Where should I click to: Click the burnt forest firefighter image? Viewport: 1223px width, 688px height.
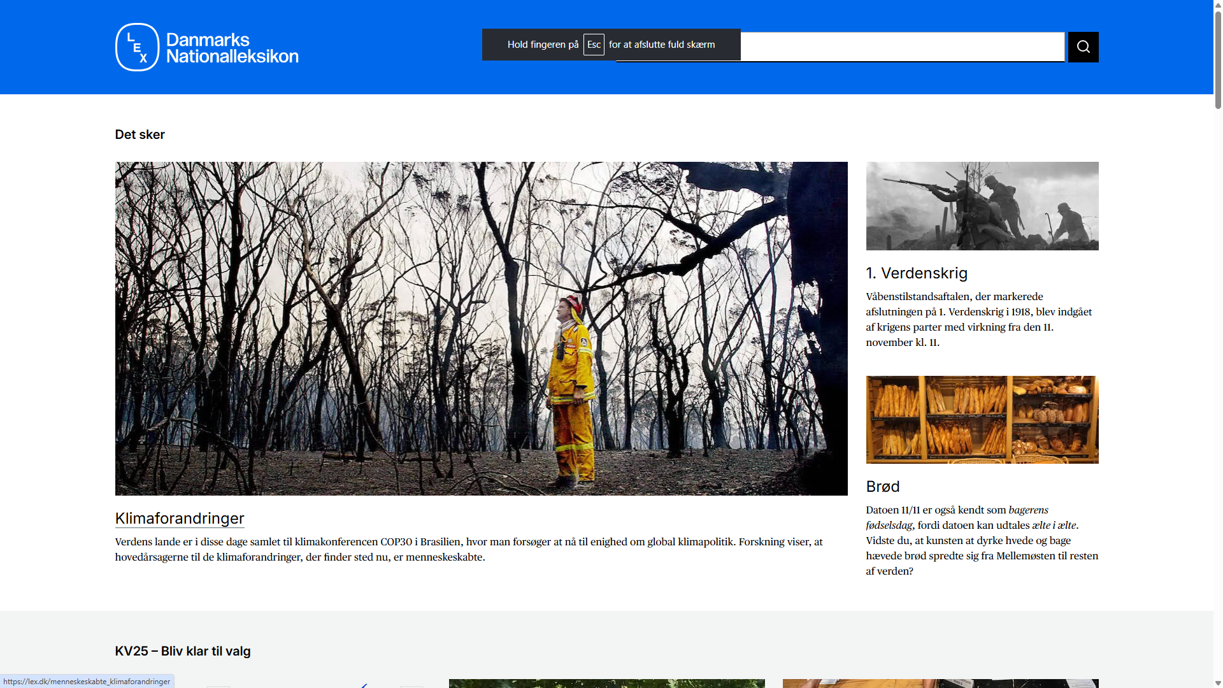[x=481, y=328]
